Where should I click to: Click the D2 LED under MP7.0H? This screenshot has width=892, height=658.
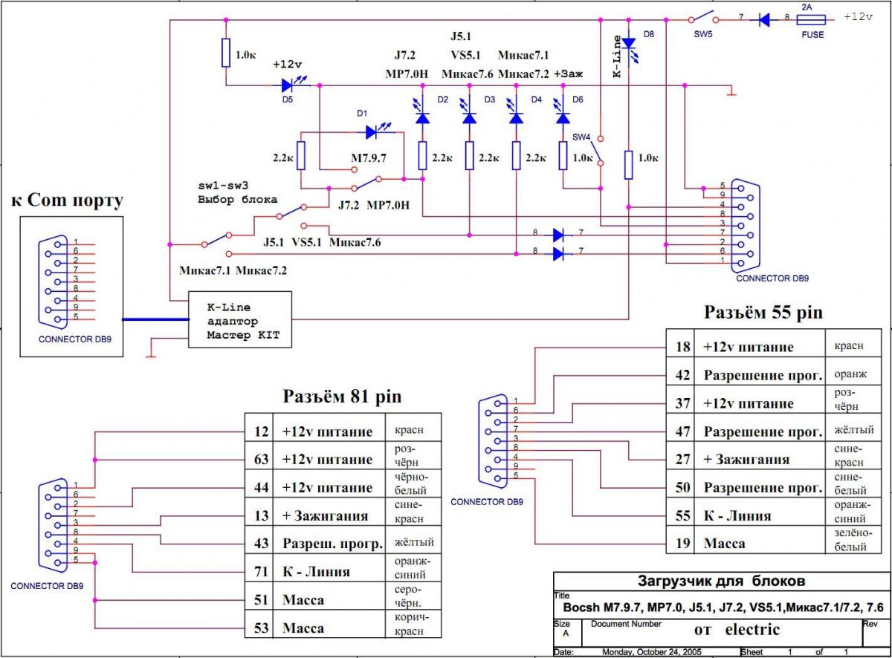[422, 117]
